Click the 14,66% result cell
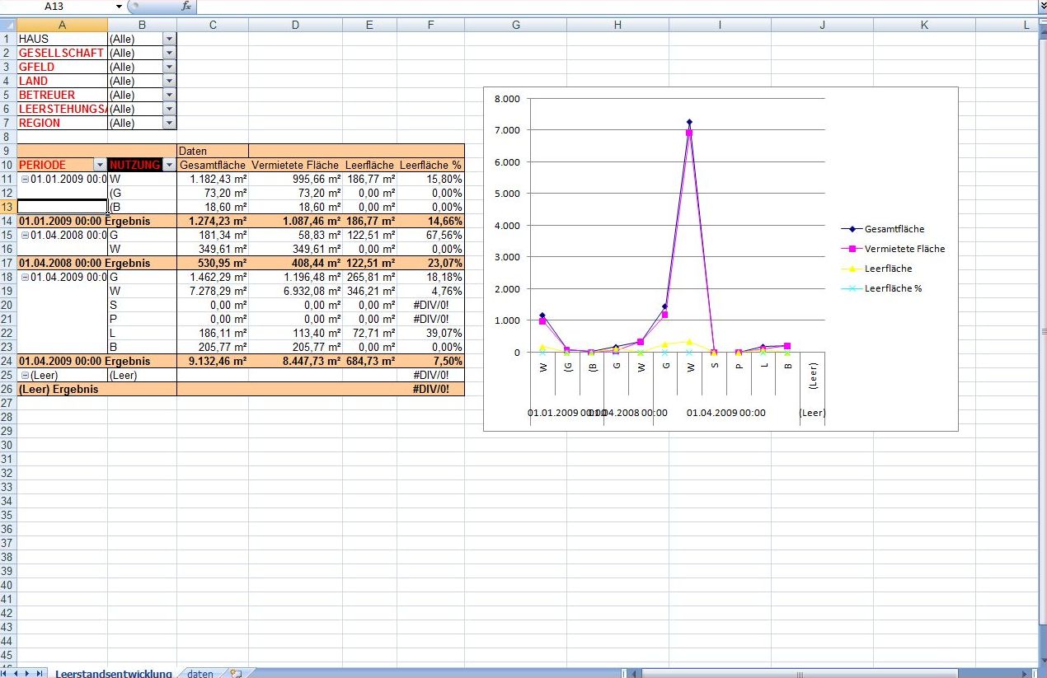1047x678 pixels. (x=430, y=221)
